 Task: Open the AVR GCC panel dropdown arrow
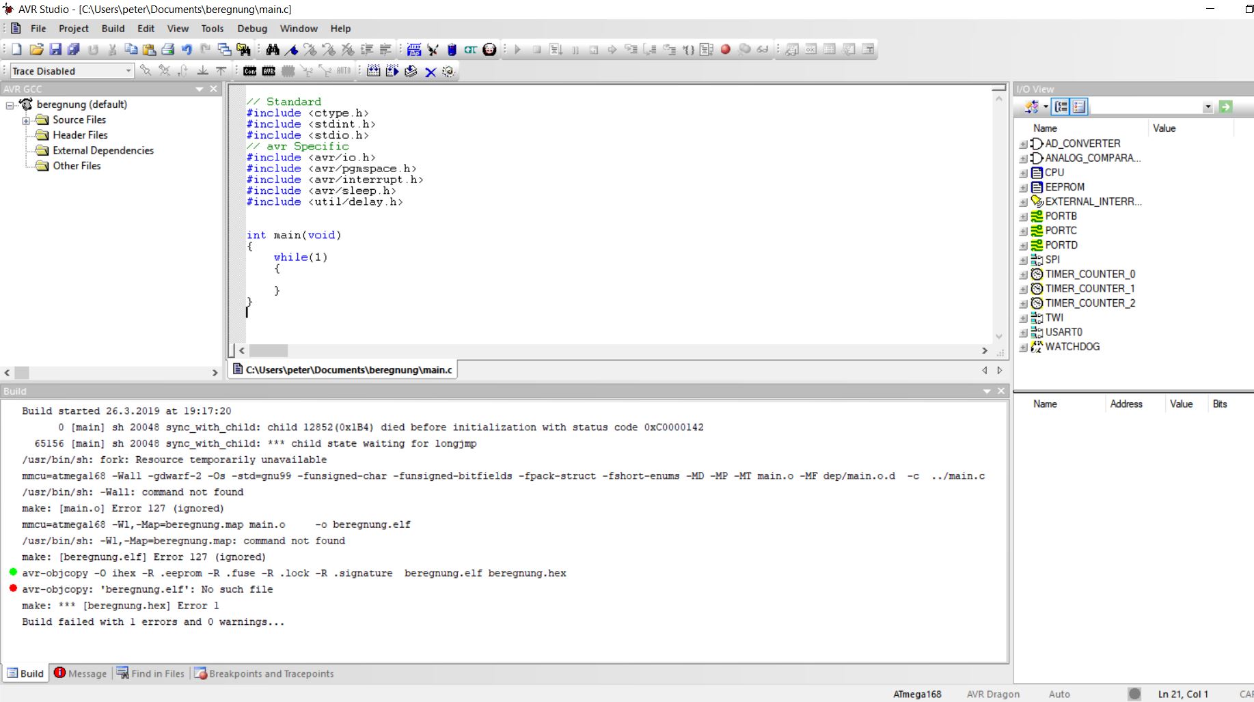pos(200,89)
